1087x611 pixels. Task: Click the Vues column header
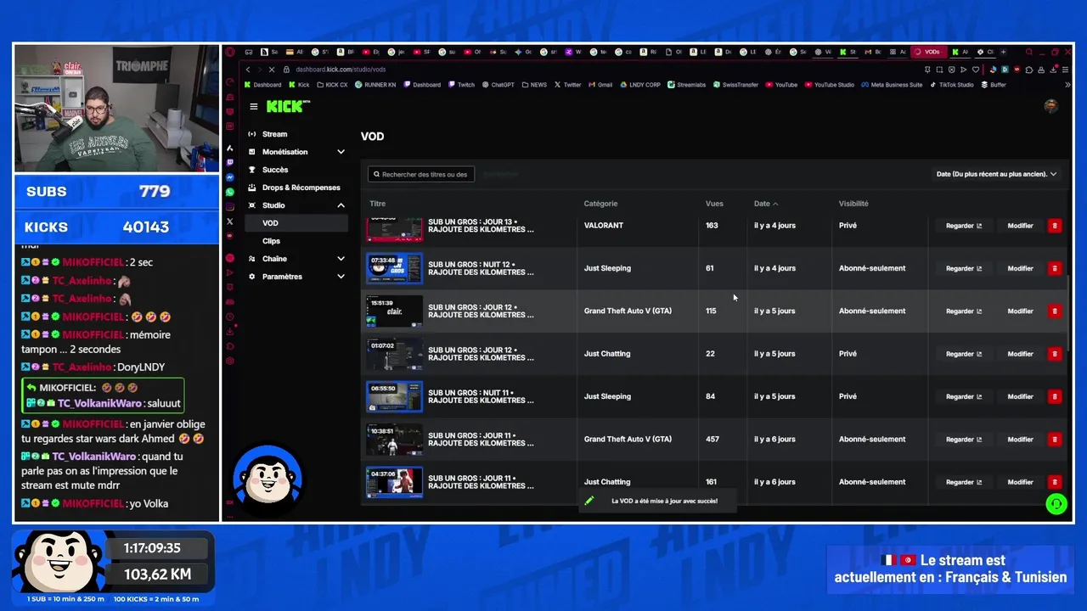714,204
